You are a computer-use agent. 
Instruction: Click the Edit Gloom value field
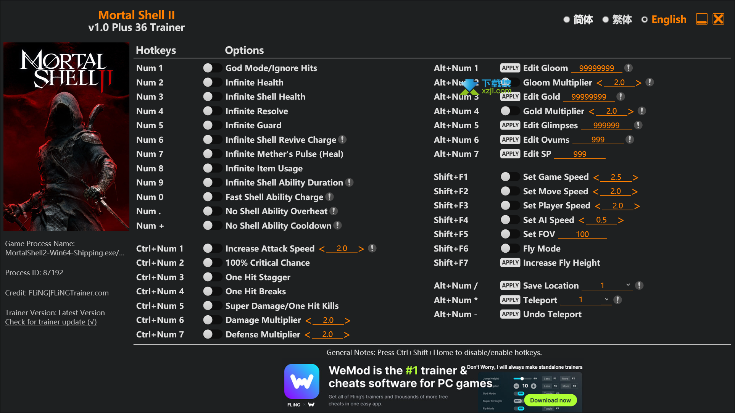[596, 68]
